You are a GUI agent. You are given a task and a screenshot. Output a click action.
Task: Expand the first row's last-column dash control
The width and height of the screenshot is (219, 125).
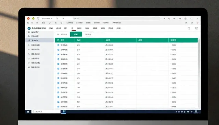[x=171, y=45]
